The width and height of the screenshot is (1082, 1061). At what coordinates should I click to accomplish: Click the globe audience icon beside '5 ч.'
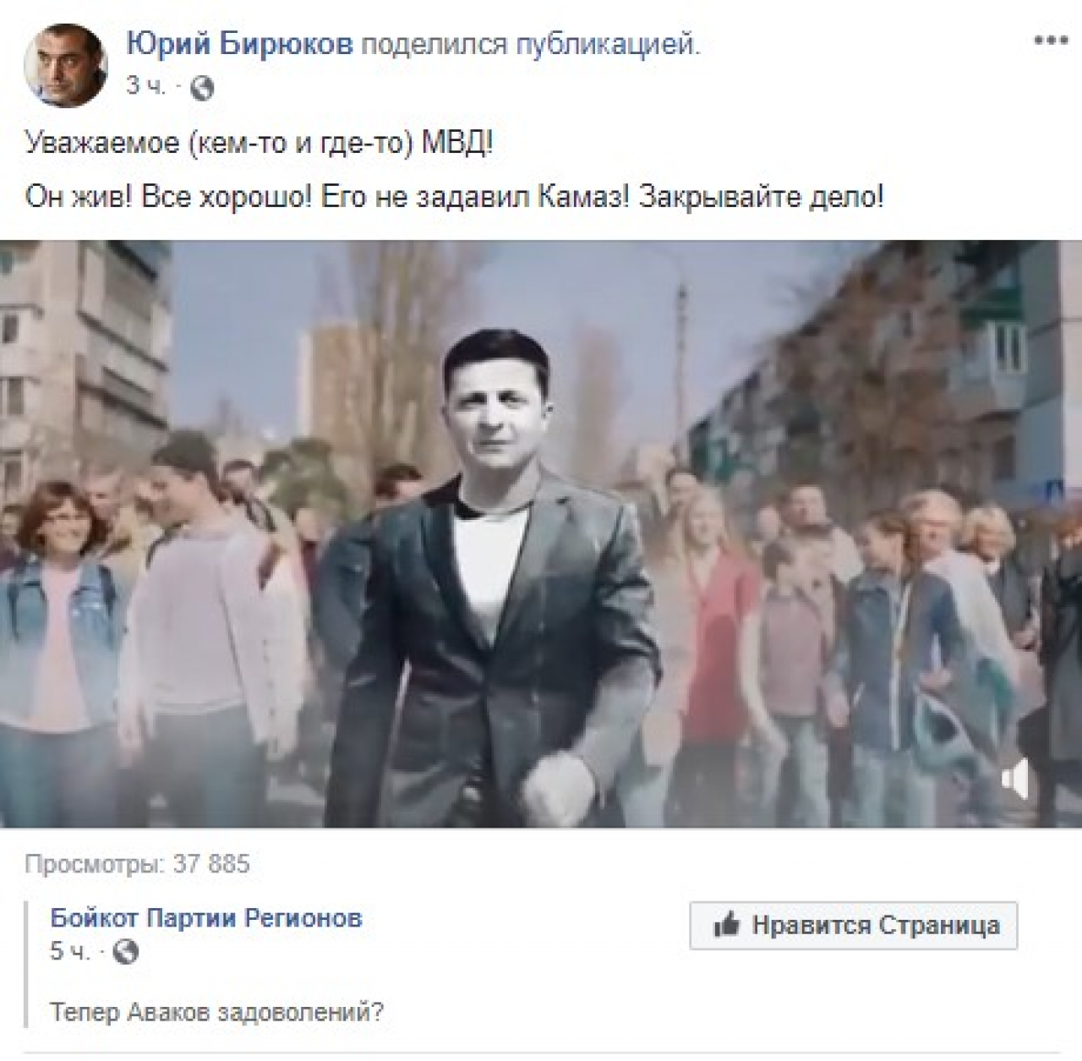coord(125,953)
